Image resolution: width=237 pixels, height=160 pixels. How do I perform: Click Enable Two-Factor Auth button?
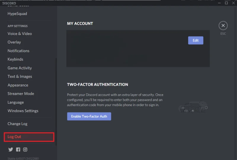[89, 116]
